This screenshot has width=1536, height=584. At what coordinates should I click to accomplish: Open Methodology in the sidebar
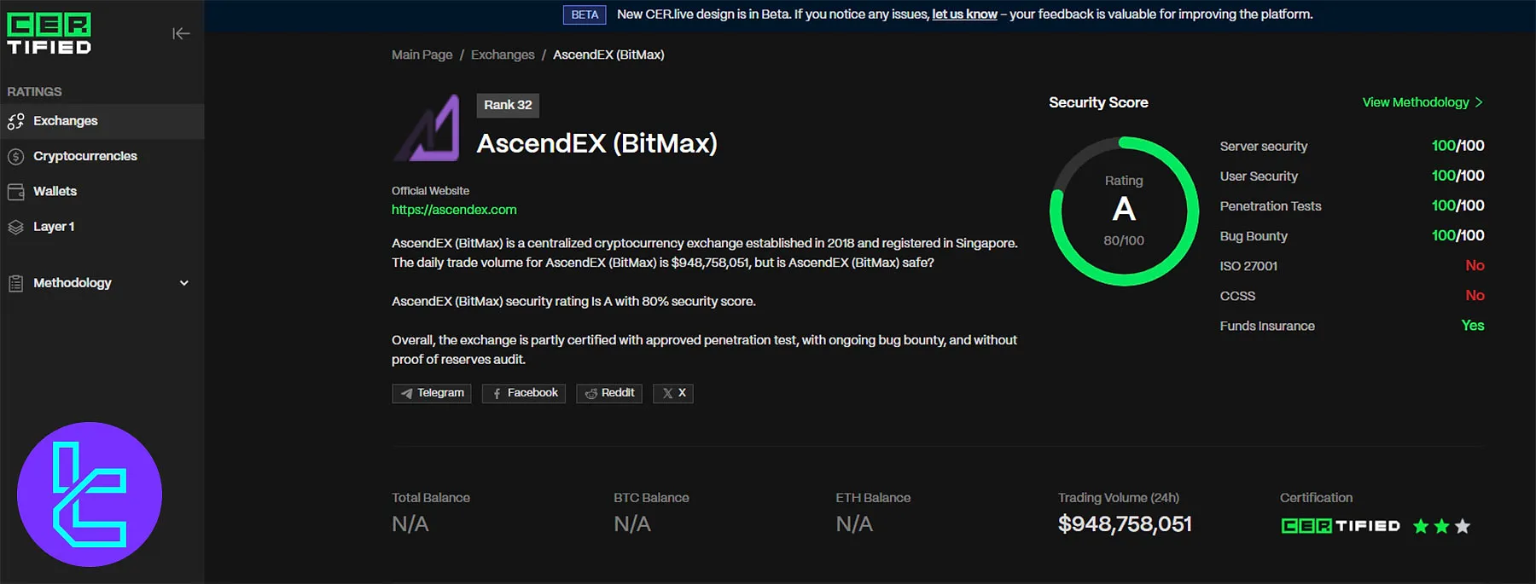point(102,283)
